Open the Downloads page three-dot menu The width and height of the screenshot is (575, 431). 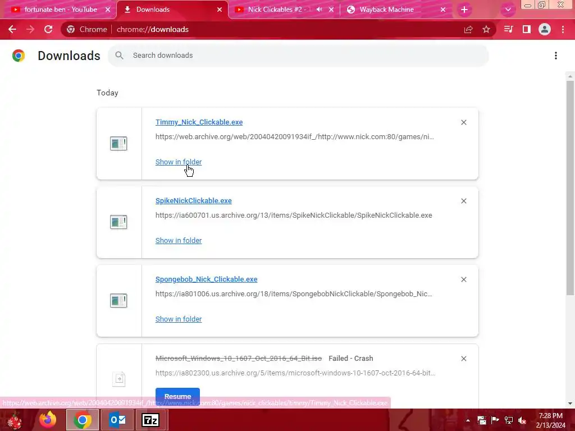tap(556, 56)
